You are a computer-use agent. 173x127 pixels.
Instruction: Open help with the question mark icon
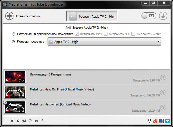[42, 121]
